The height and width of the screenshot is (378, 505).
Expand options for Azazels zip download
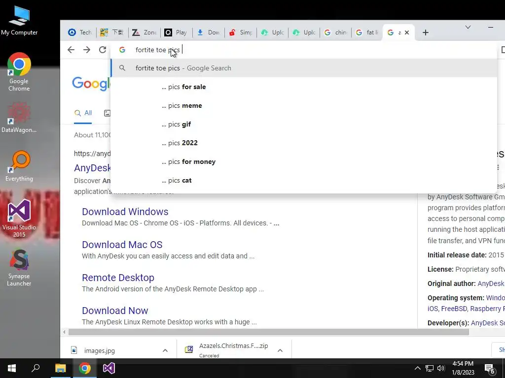[x=280, y=350]
